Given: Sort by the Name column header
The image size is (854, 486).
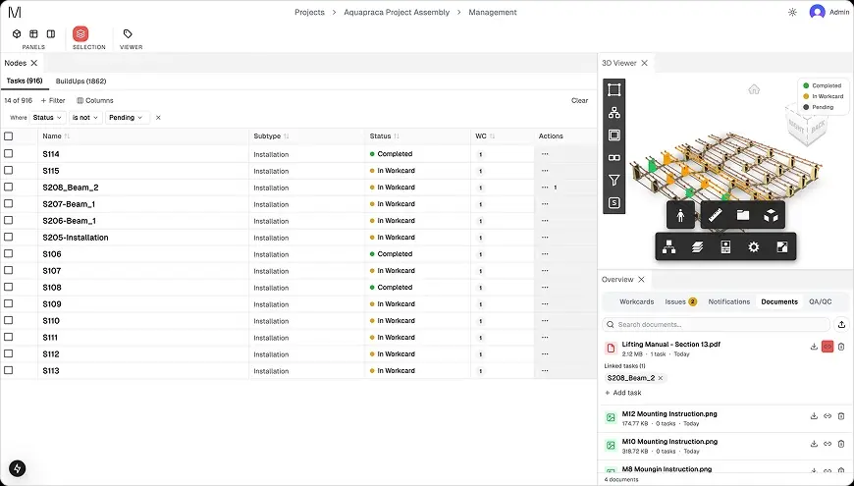Looking at the screenshot, I should [56, 136].
